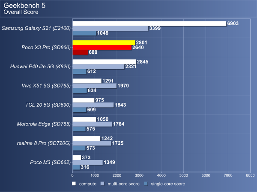Viewport: 257px width, 192px height.
Task: Click the 3000 axis tick label
Action: coord(139,175)
